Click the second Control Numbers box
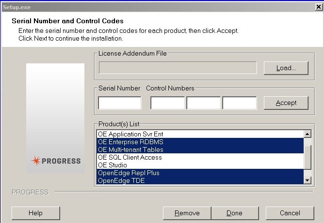Image resolution: width=324 pixels, height=223 pixels. (204, 103)
